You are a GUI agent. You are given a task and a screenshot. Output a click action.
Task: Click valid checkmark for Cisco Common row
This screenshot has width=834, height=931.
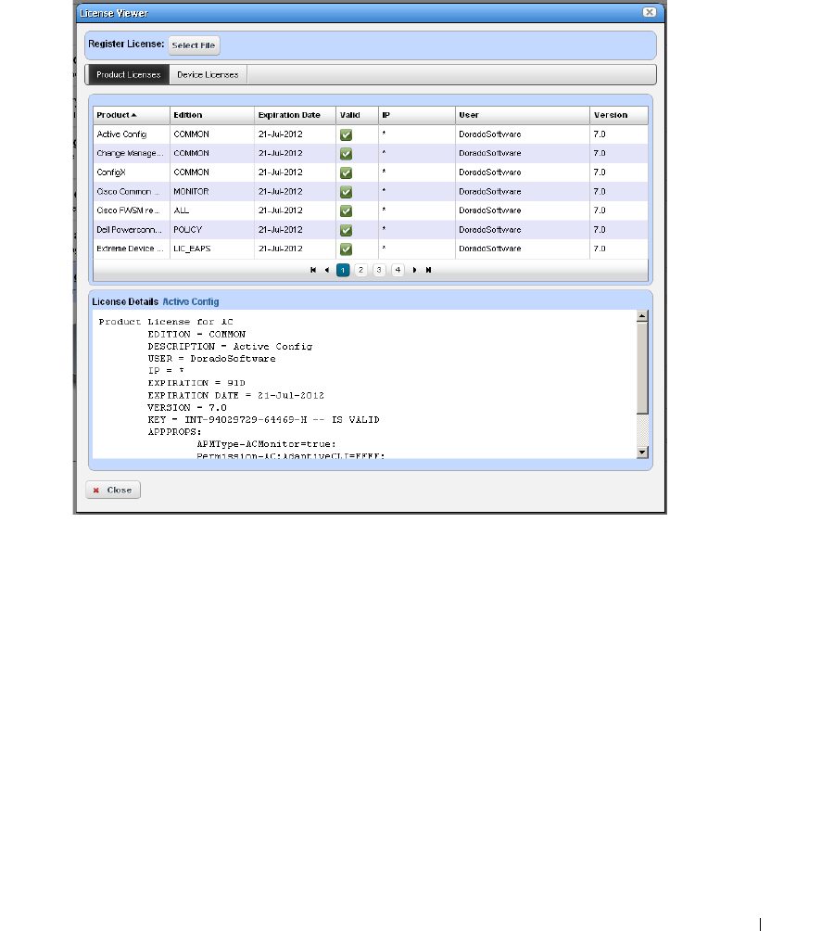point(346,192)
